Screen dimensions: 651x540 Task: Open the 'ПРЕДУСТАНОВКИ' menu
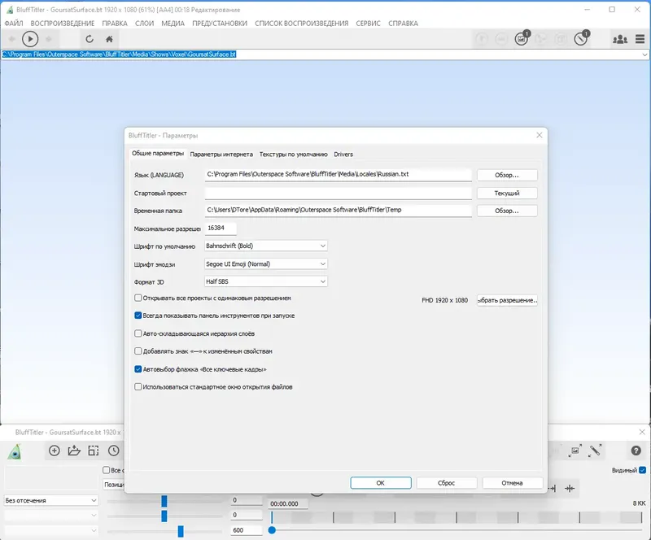(220, 24)
